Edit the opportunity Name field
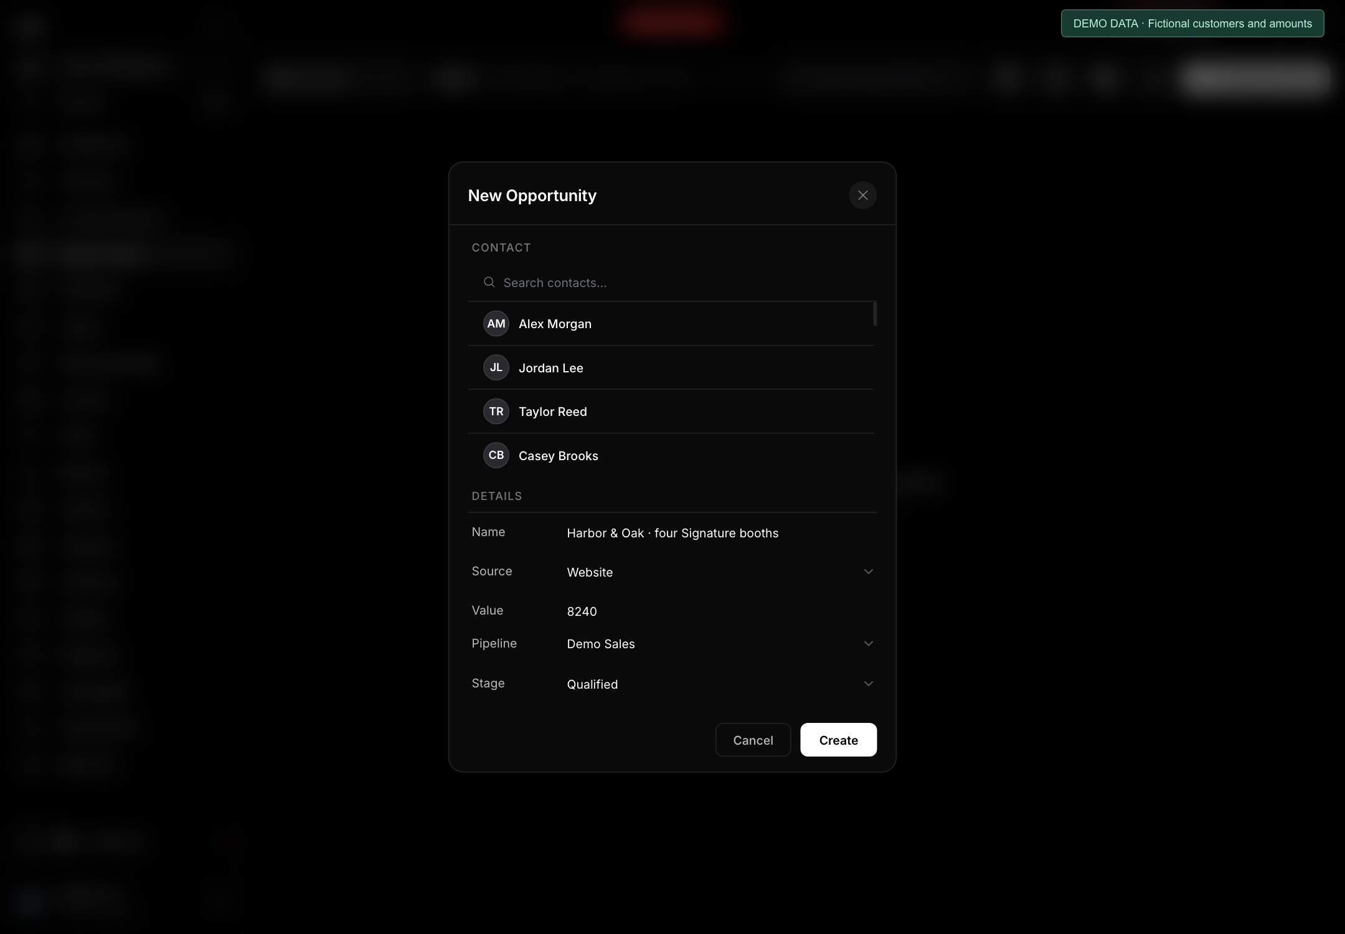Viewport: 1345px width, 934px height. (x=719, y=533)
